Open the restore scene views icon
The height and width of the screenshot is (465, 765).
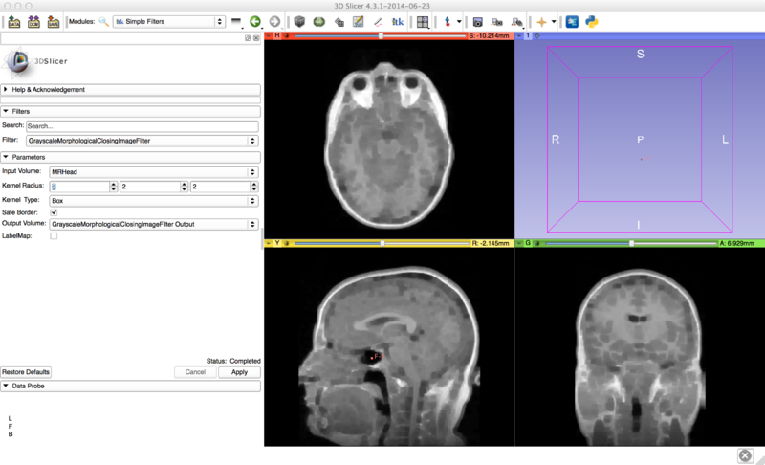click(516, 22)
